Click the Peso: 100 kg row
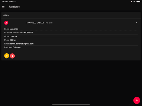142x106 pixels. click(71, 40)
